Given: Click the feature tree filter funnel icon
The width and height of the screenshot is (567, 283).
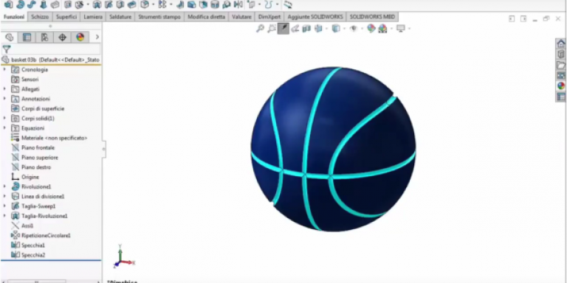Looking at the screenshot, I should tap(7, 49).
